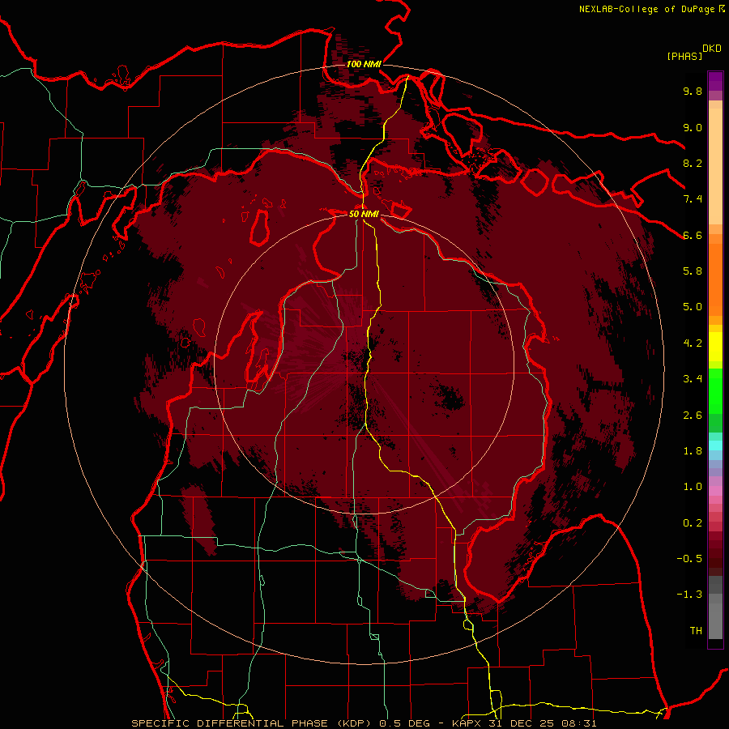
Task: Click the 50 NMI range ring label
Action: (364, 215)
